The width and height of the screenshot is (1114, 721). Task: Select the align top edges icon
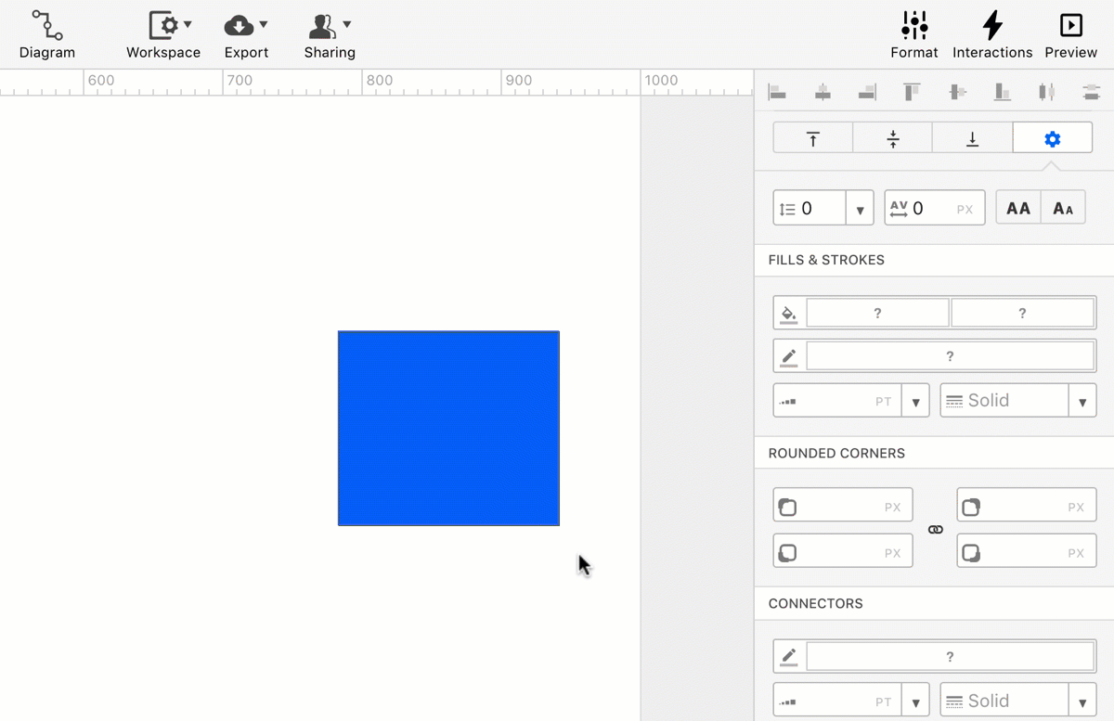pyautogui.click(x=912, y=92)
